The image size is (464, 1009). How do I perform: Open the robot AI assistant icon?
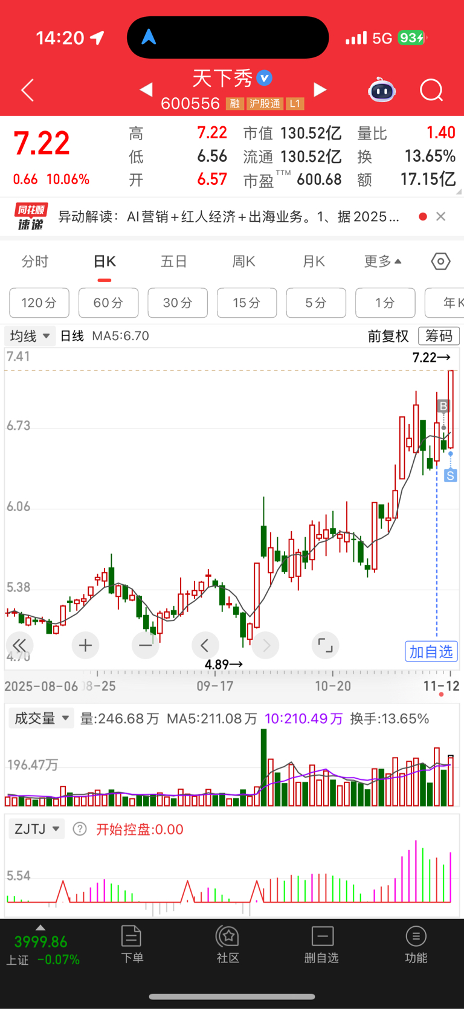(x=382, y=90)
